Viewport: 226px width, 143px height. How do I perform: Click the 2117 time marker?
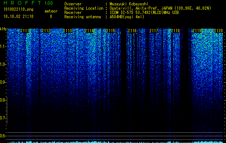[x=154, y=31]
